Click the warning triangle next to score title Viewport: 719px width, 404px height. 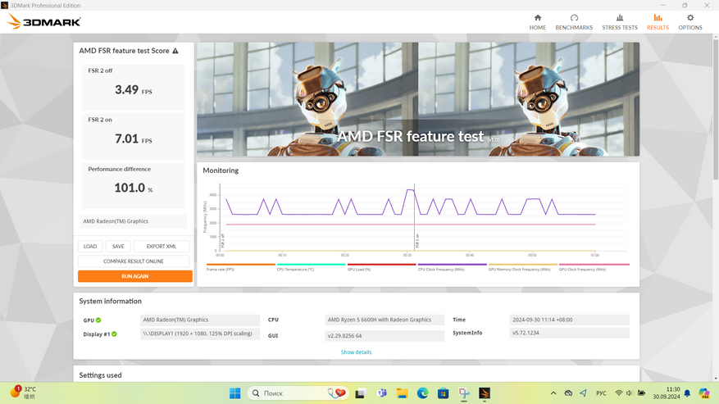click(x=175, y=51)
